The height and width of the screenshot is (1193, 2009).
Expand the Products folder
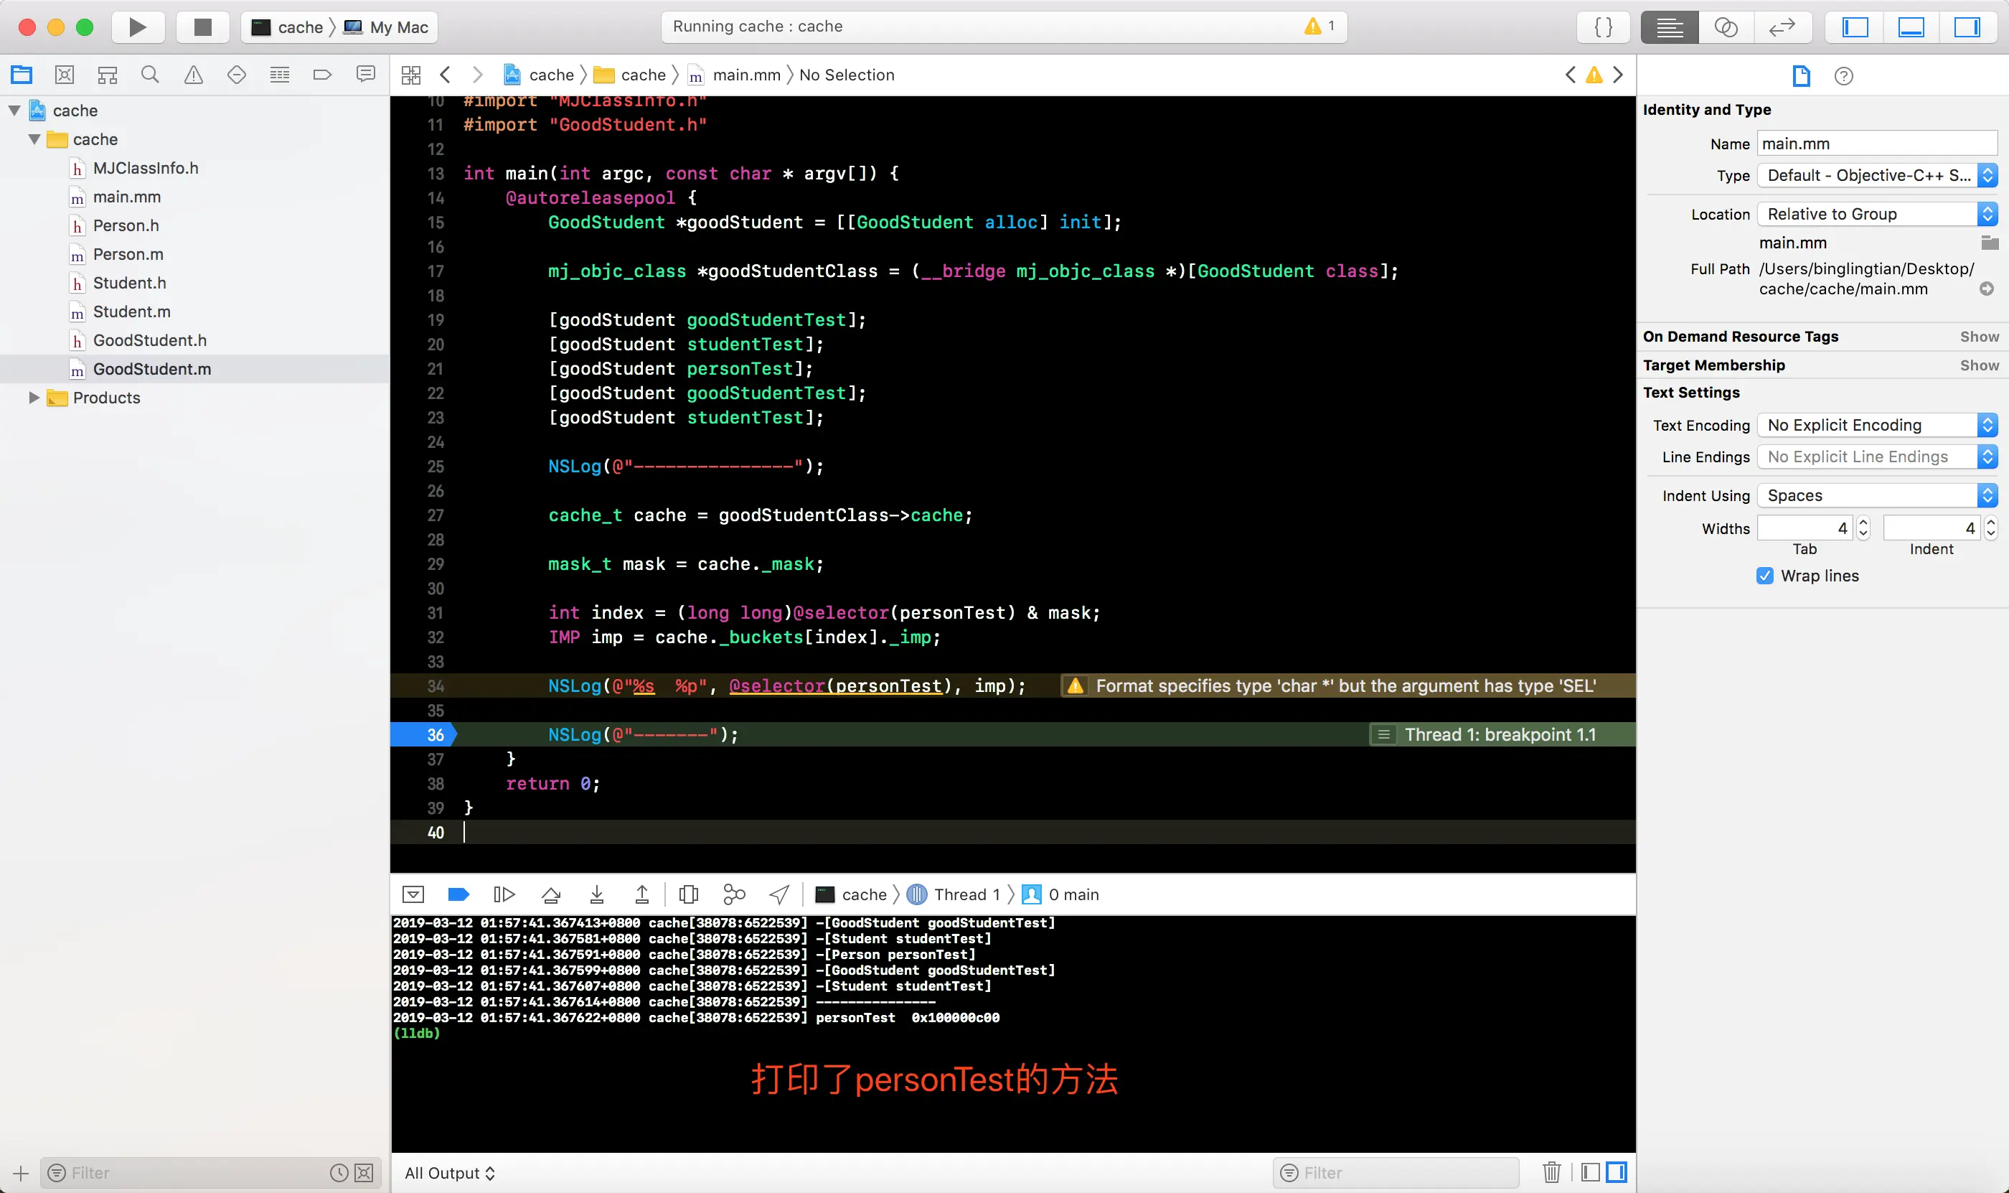click(34, 397)
